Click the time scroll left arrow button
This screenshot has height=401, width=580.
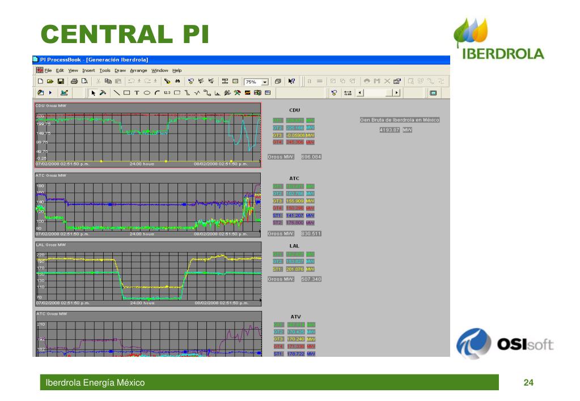click(360, 93)
